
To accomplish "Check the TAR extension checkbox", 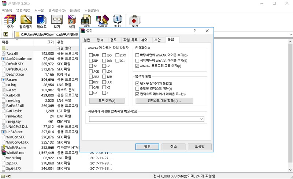I will 104,77.
